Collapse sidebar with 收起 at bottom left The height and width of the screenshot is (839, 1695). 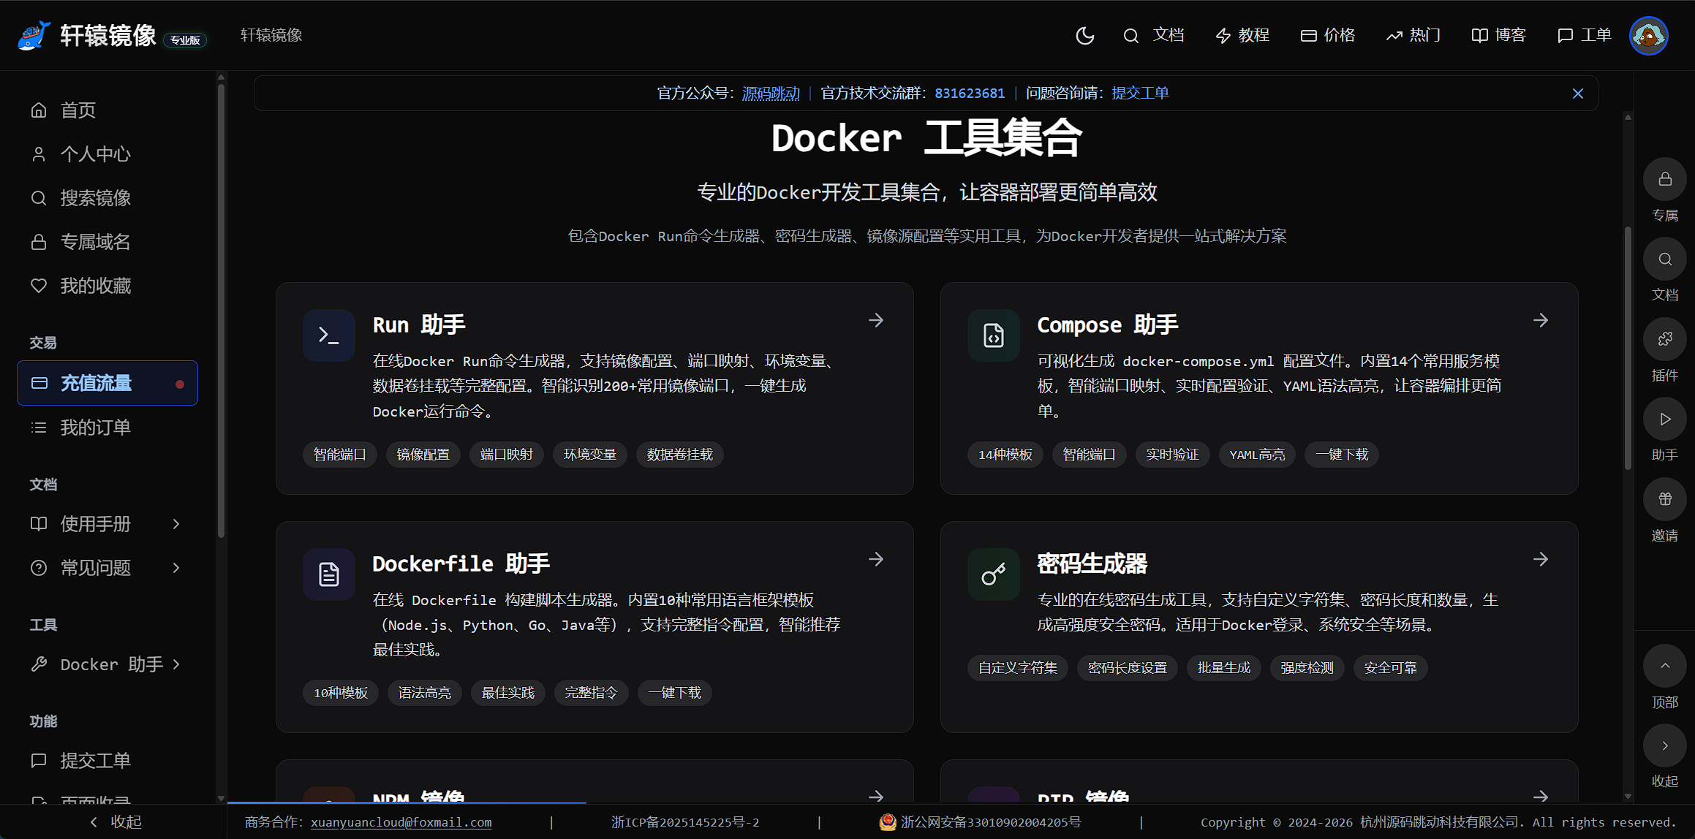[115, 822]
